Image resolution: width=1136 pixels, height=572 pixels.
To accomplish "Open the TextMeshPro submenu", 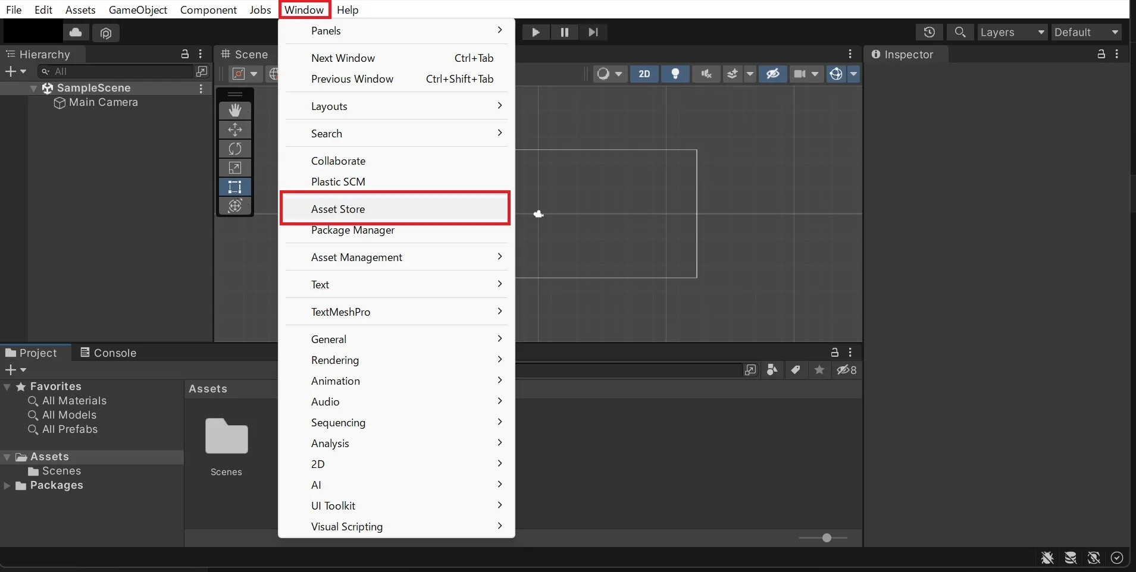I will pos(396,312).
